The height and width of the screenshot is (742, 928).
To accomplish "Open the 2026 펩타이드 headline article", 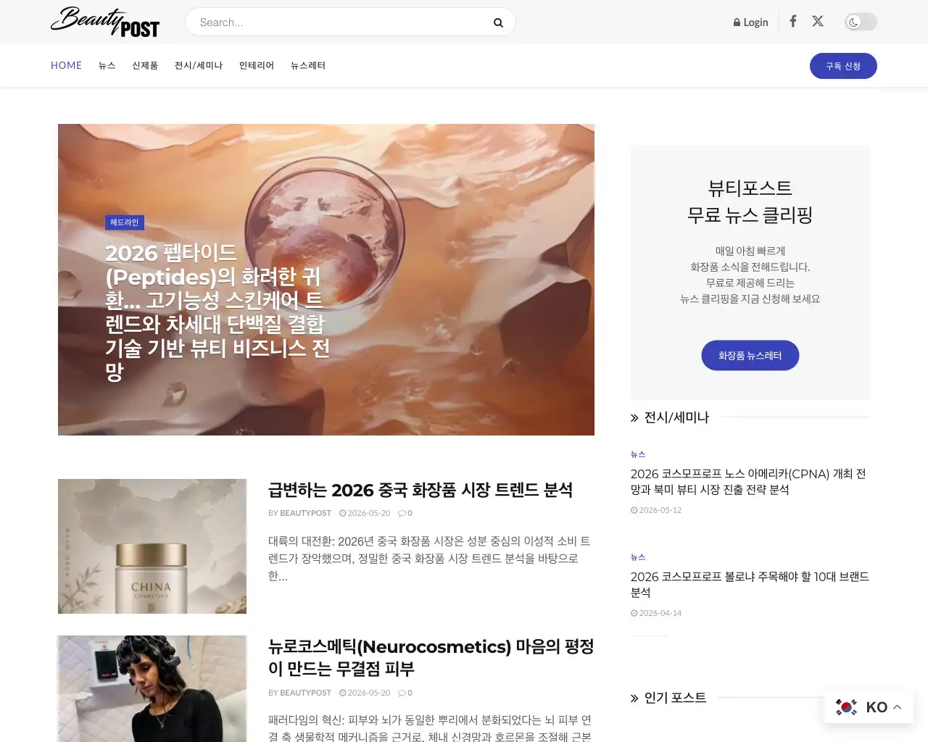I will (x=217, y=312).
